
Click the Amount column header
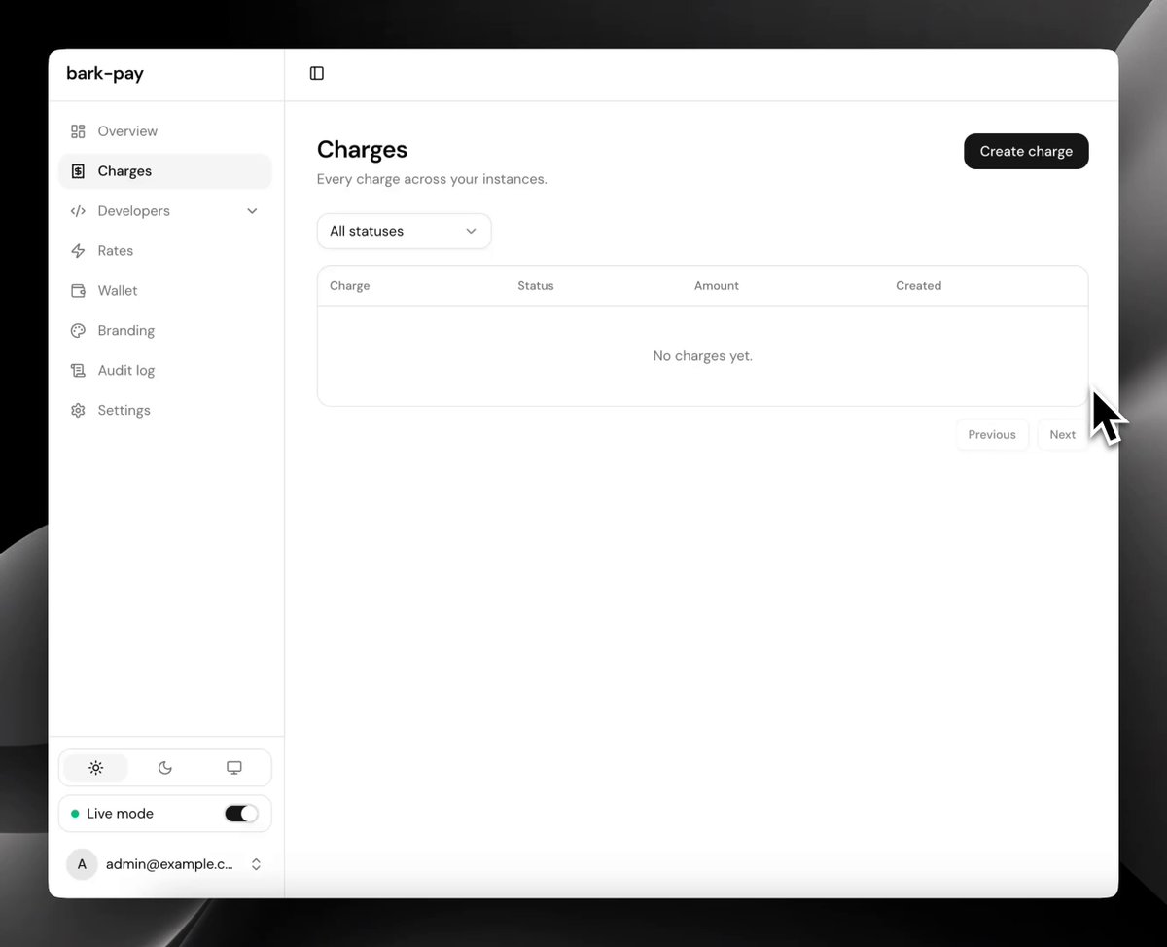(x=717, y=286)
